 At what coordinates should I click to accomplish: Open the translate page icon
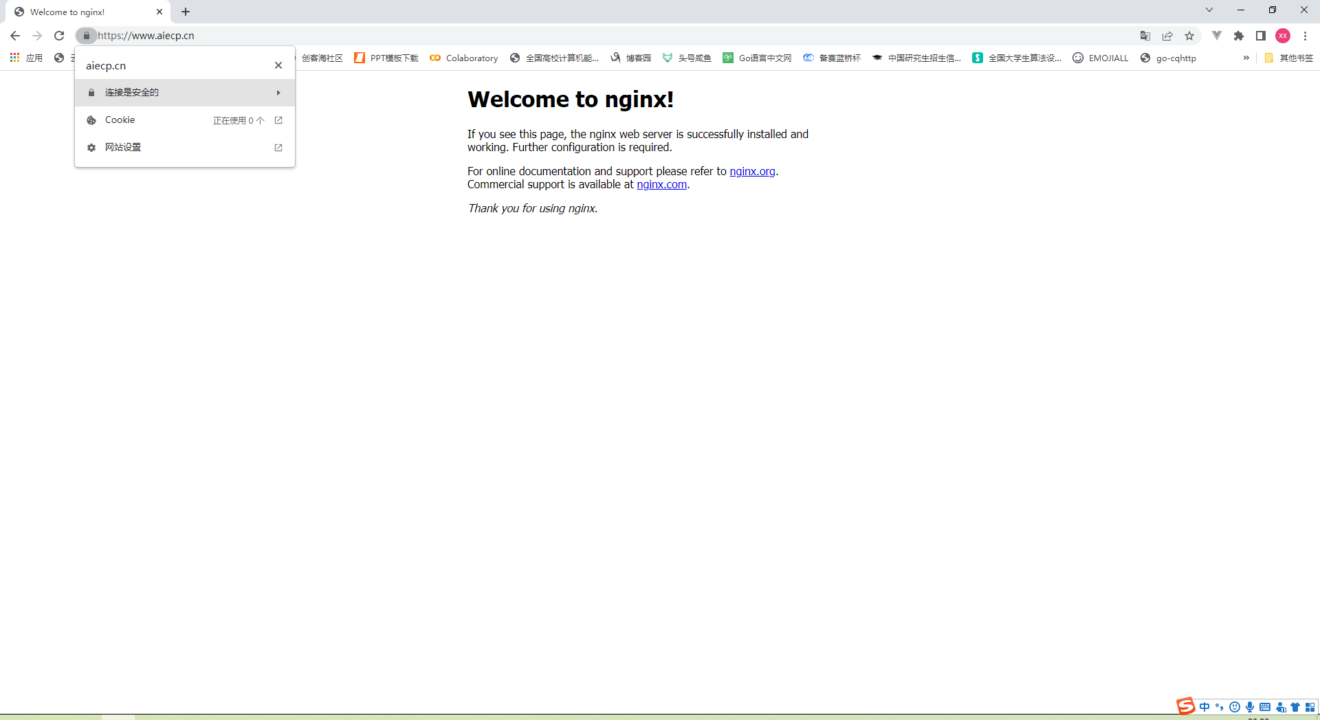pos(1145,36)
